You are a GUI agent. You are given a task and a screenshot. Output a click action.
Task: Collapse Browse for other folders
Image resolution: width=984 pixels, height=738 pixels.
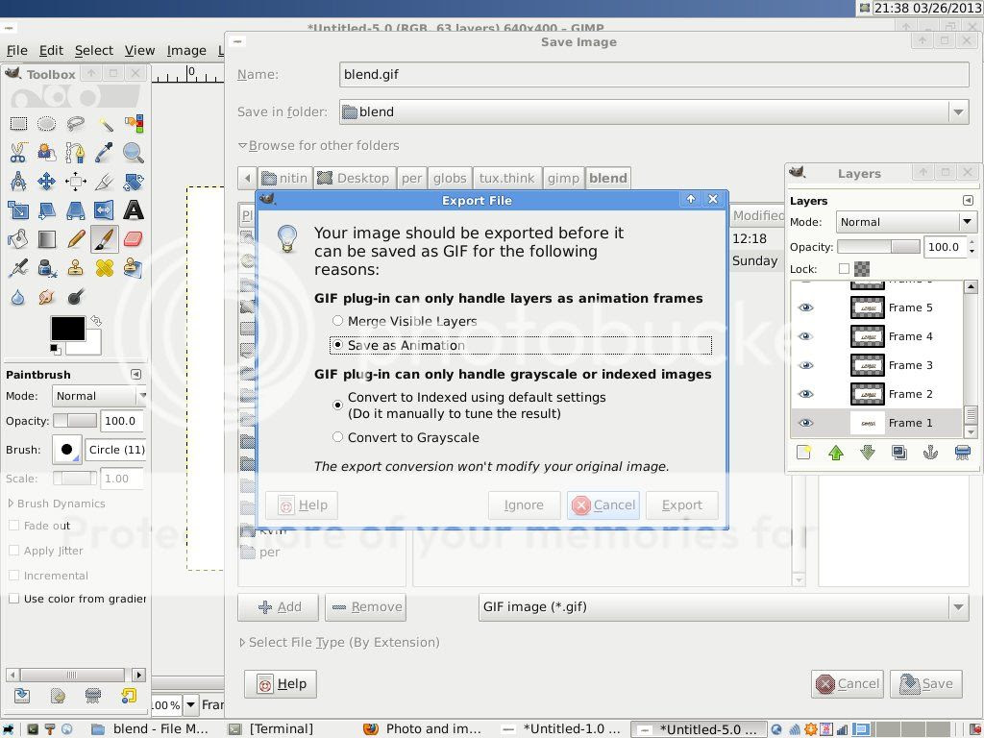coord(318,145)
